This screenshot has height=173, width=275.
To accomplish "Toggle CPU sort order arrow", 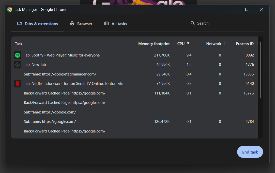I will click(x=188, y=44).
